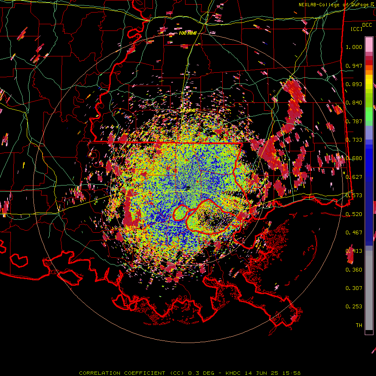Screen dimensions: 376x376
Task: Click the TH label at color bar bottom
Action: pyautogui.click(x=359, y=325)
